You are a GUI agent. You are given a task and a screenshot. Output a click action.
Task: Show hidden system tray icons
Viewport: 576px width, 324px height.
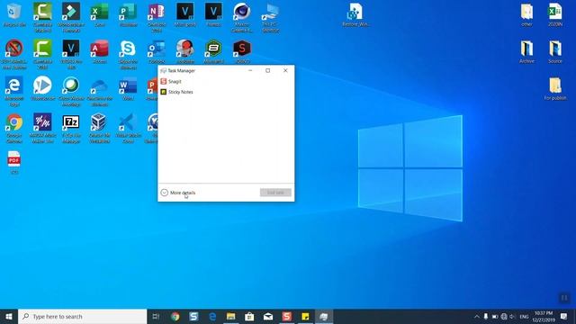[476, 316]
